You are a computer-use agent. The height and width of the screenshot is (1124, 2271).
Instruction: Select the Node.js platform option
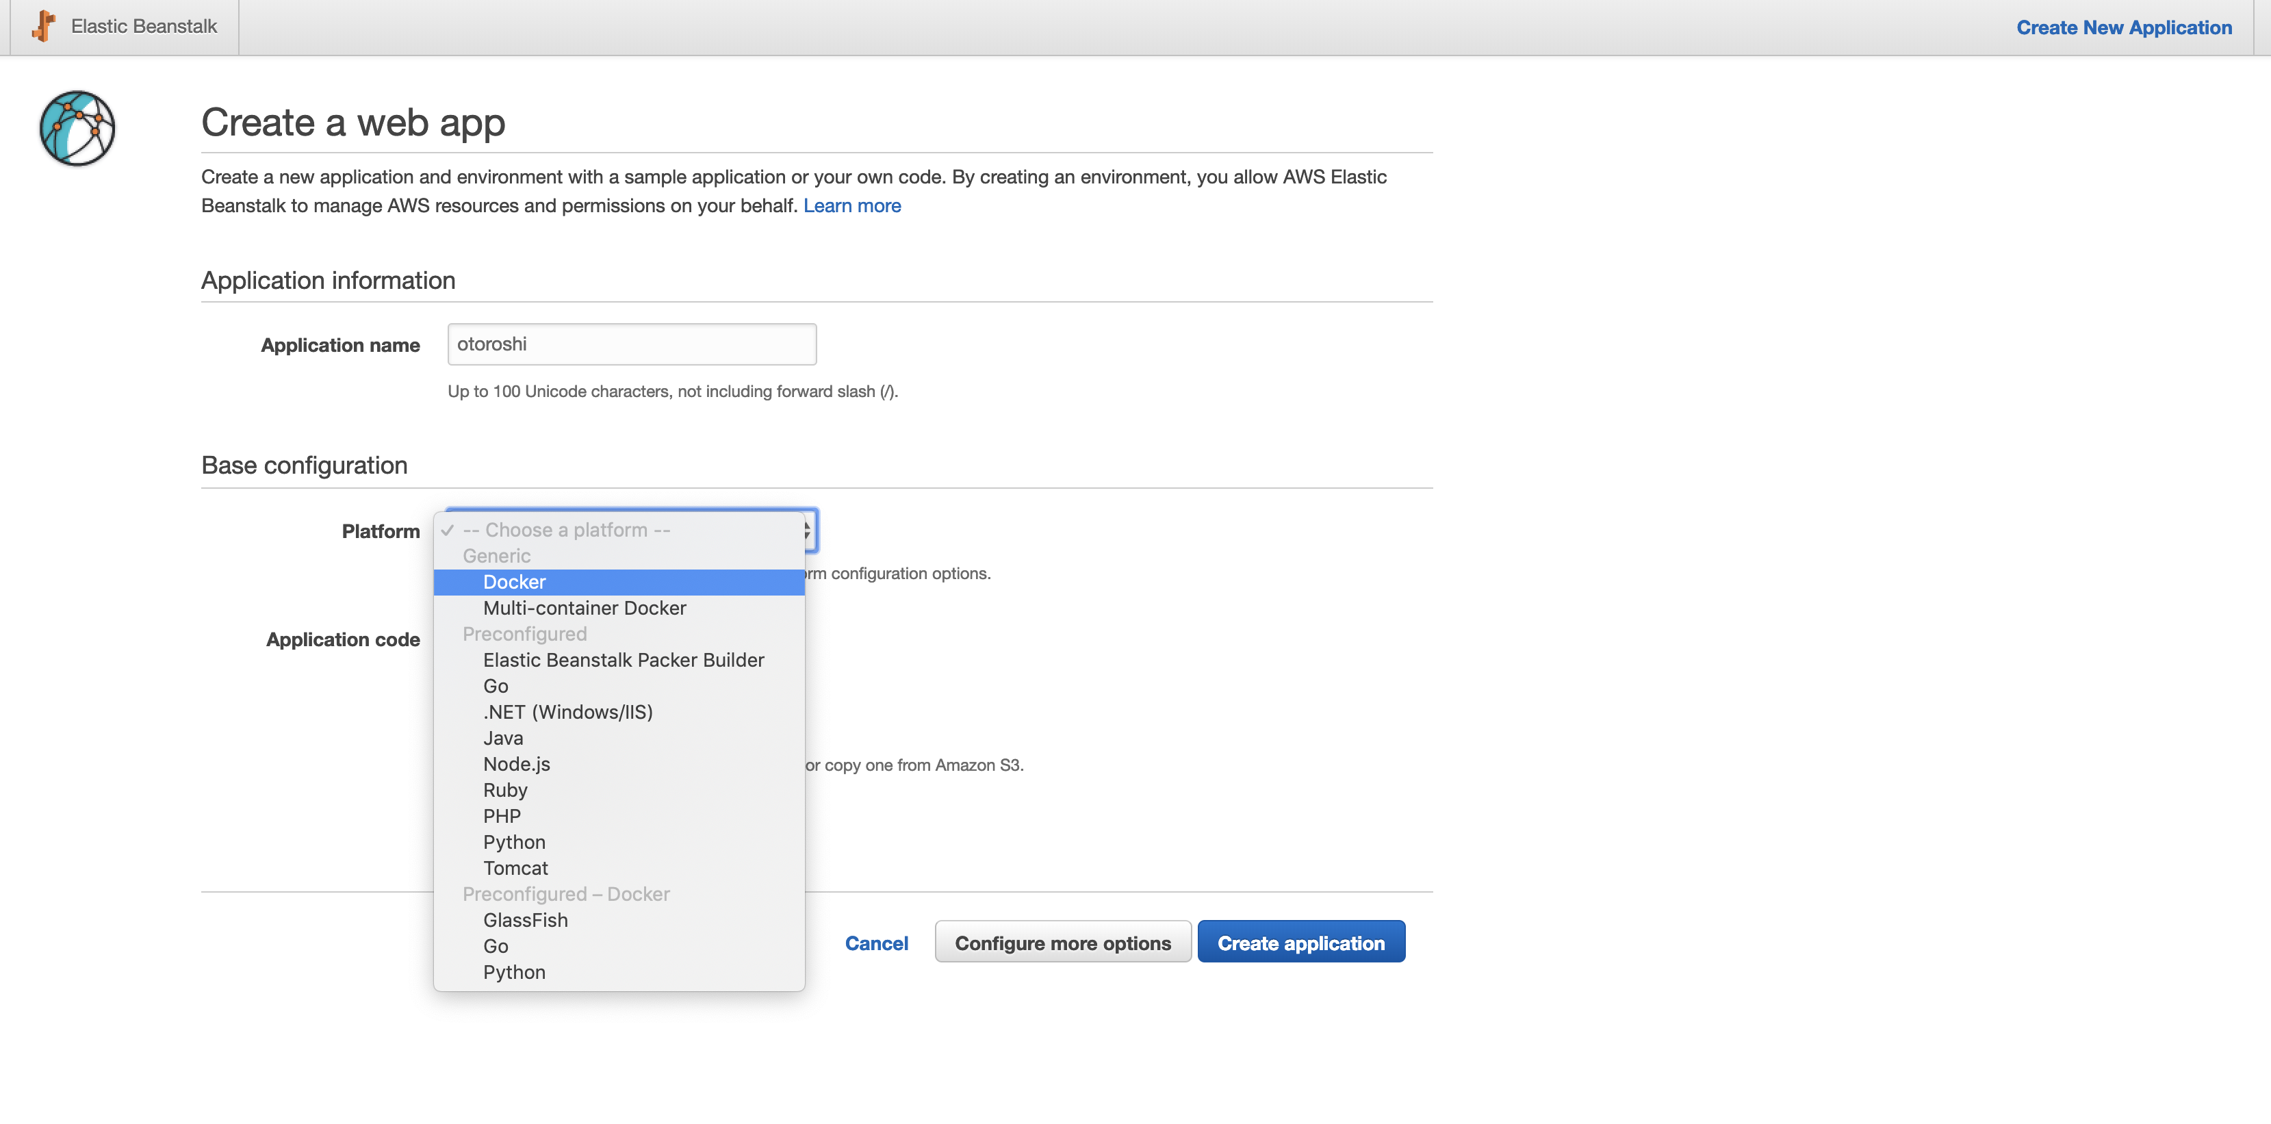click(x=516, y=763)
